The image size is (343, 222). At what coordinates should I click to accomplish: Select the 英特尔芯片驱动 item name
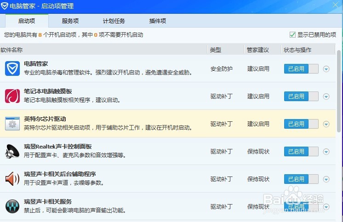pyautogui.click(x=45, y=119)
